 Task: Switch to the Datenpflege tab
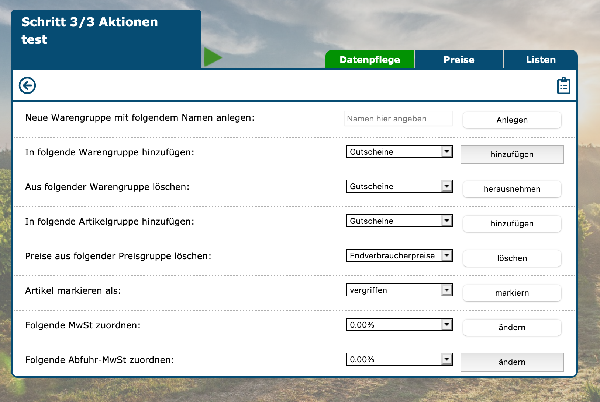click(x=370, y=60)
